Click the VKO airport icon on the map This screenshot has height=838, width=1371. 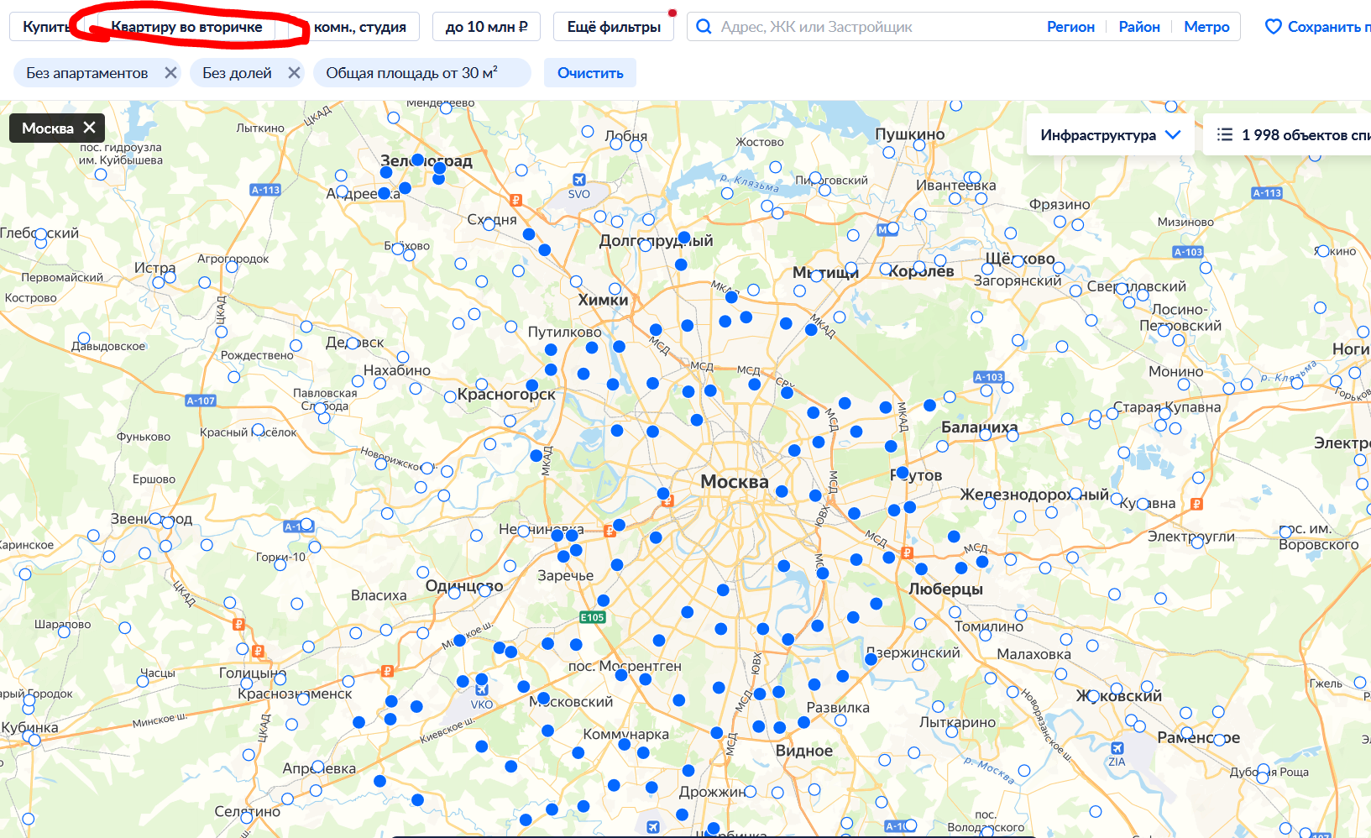[x=482, y=690]
